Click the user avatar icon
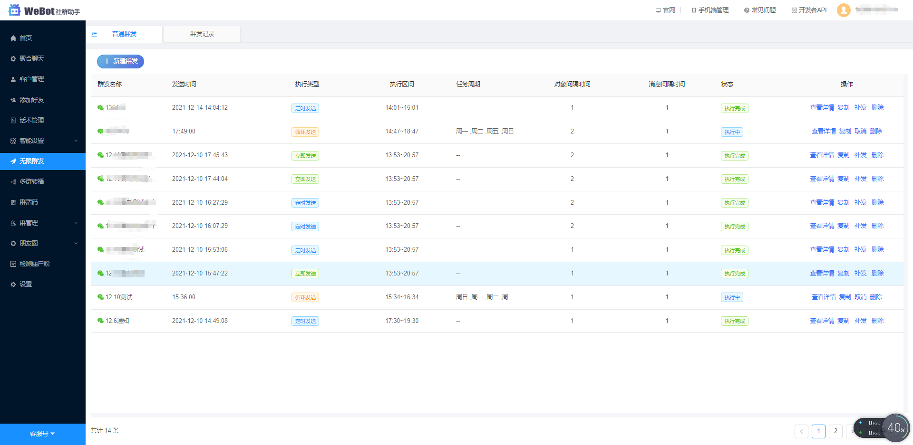This screenshot has height=445, width=913. point(843,10)
